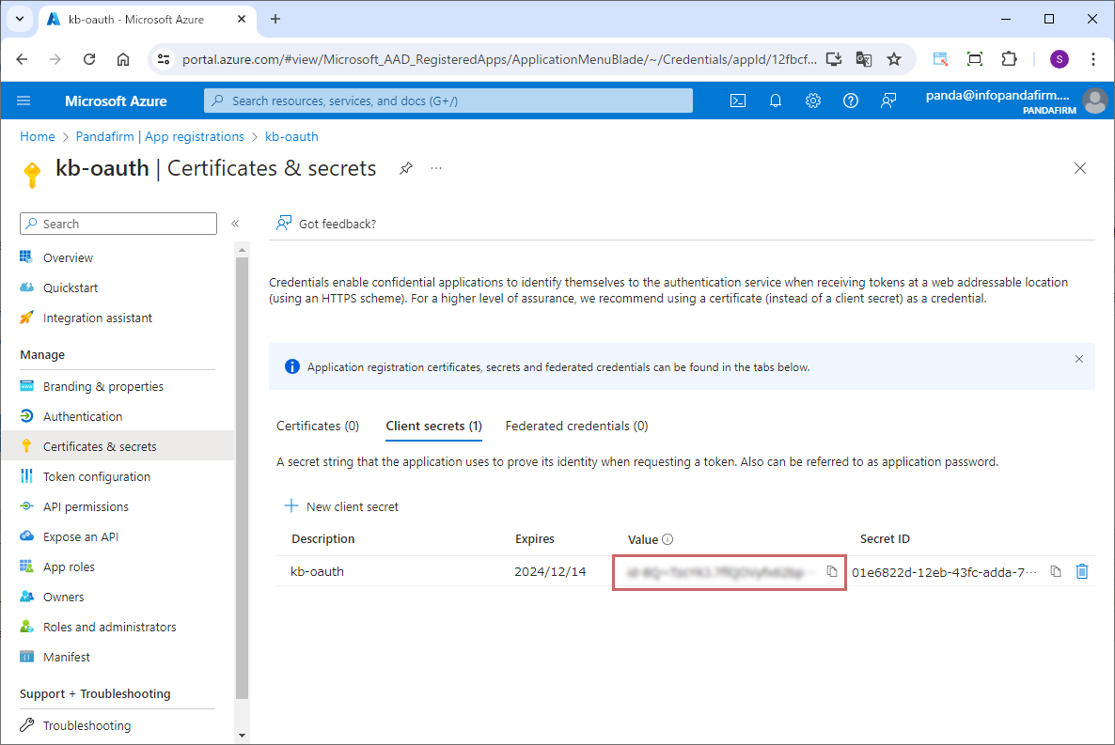This screenshot has width=1115, height=745.
Task: Open the Help question mark menu
Action: coord(851,101)
